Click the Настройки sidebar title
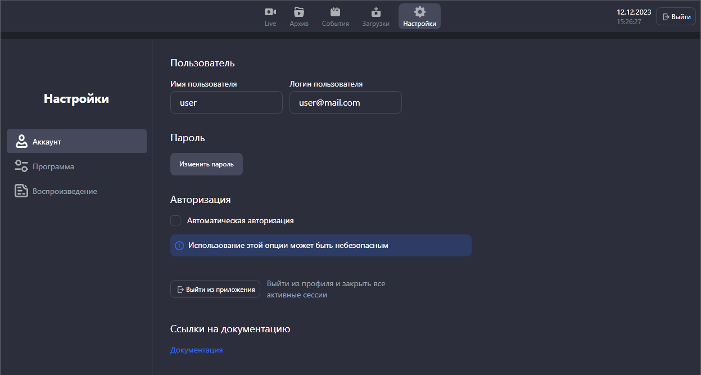The height and width of the screenshot is (375, 701). click(x=76, y=99)
